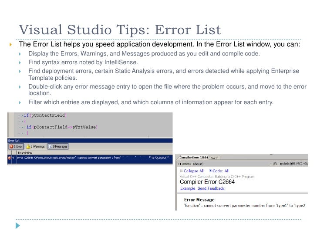Click the 'Find deployment errors' bullet text
This screenshot has height=237, width=317.
coord(164,74)
